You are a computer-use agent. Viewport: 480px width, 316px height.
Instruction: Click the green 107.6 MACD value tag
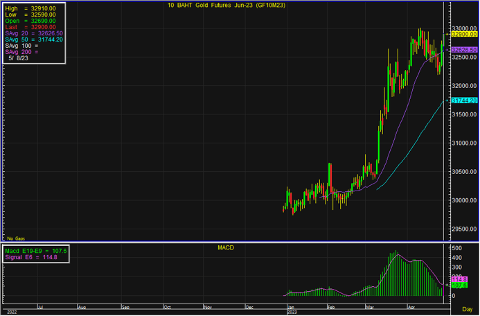(x=460, y=285)
